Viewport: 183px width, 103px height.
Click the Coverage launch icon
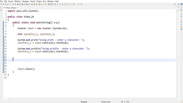point(22,4)
